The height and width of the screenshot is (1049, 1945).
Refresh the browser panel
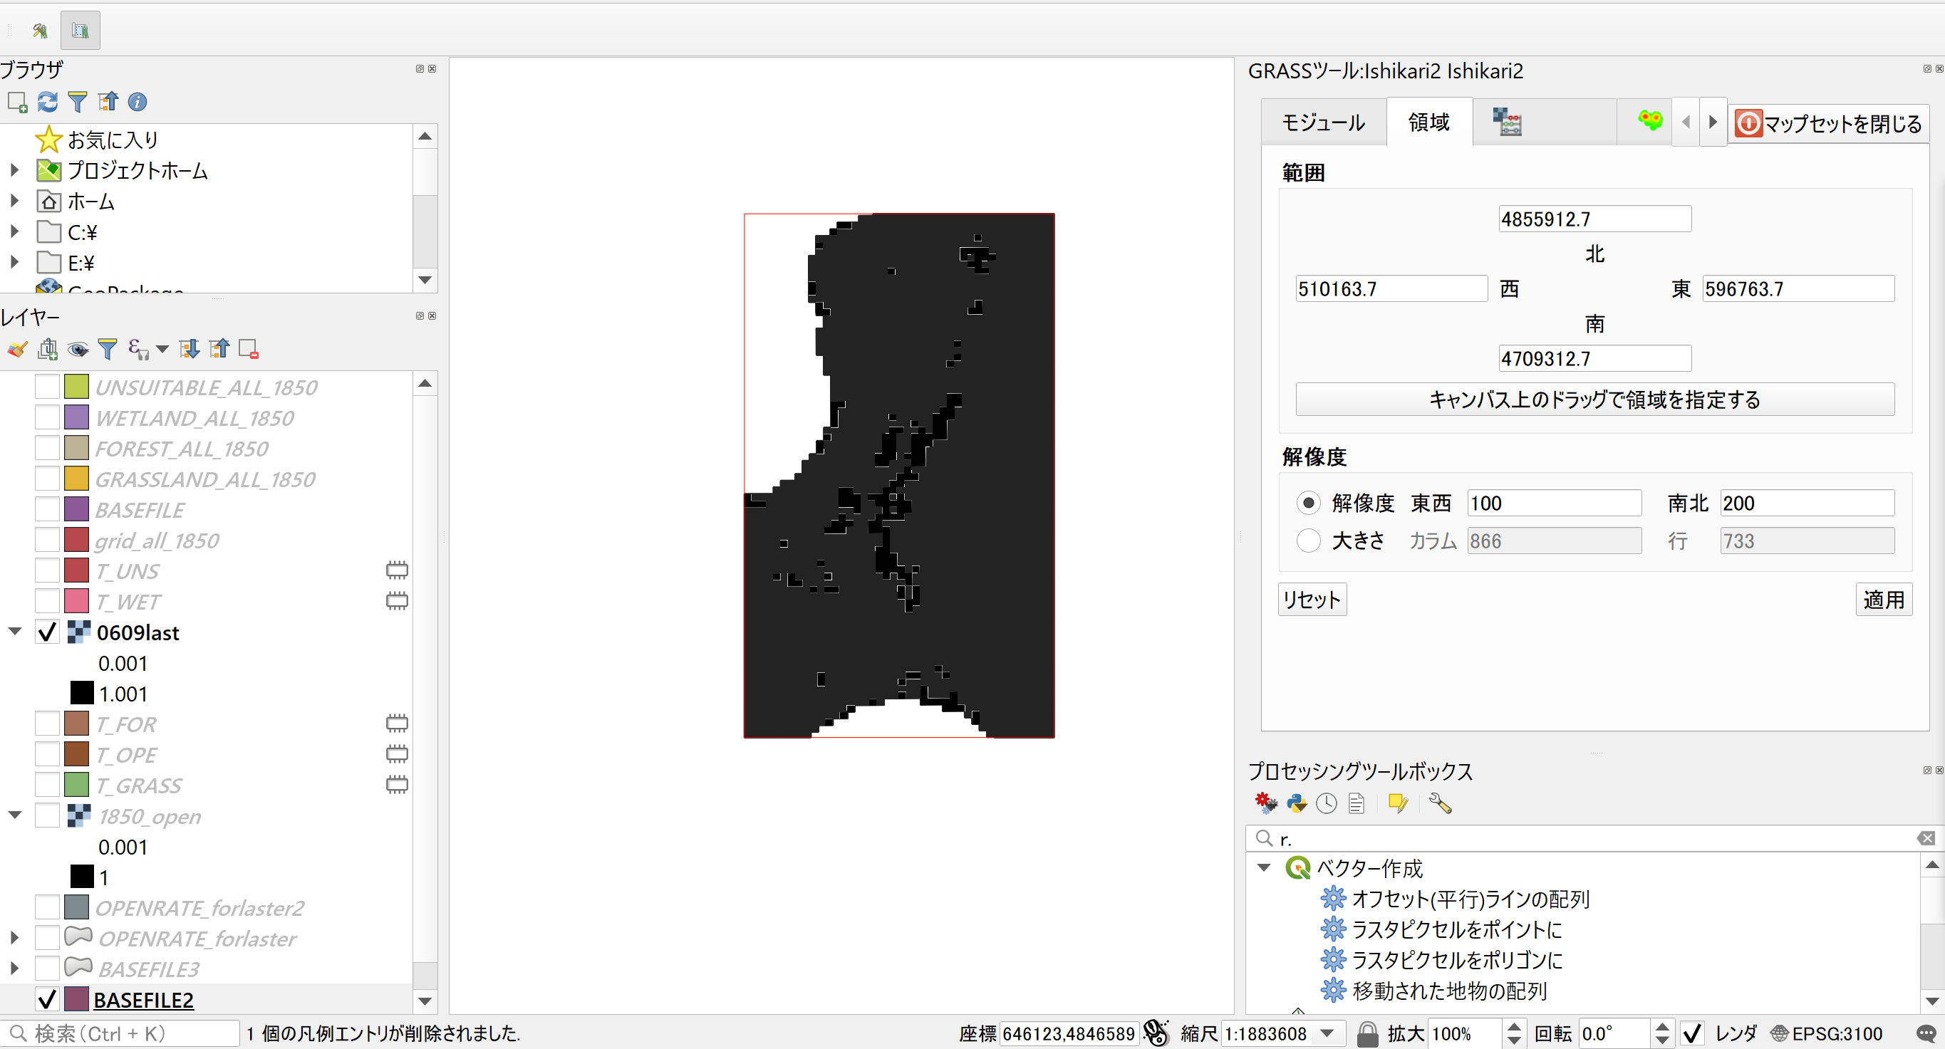click(47, 102)
